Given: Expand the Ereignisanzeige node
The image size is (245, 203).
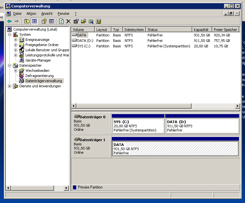Looking at the screenshot, I should click(x=16, y=40).
